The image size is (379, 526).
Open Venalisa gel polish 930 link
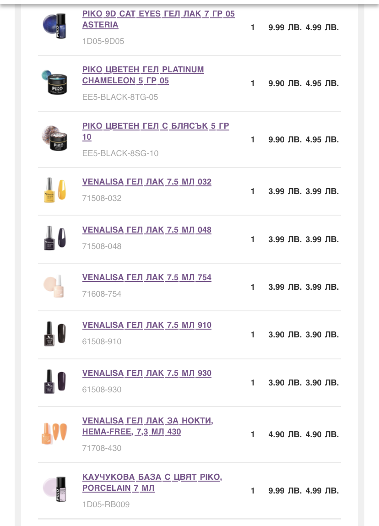147,373
